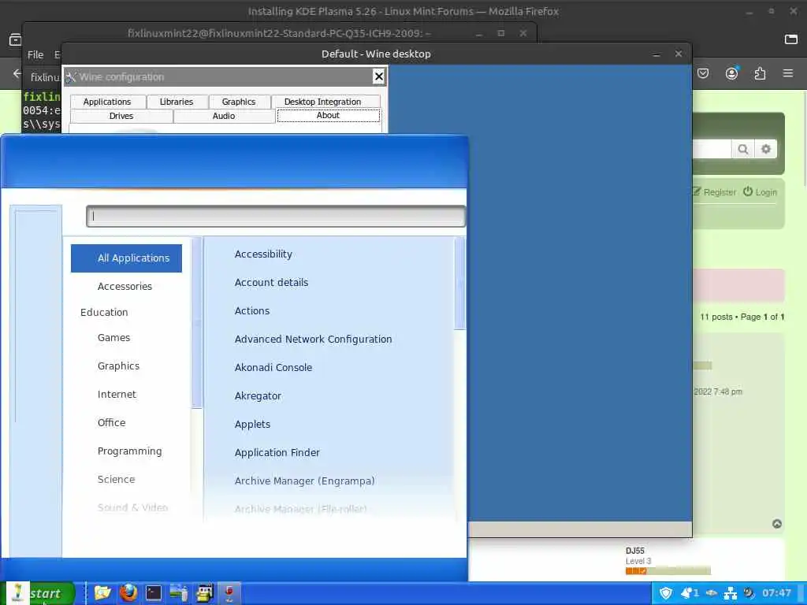Select Office category

point(112,422)
